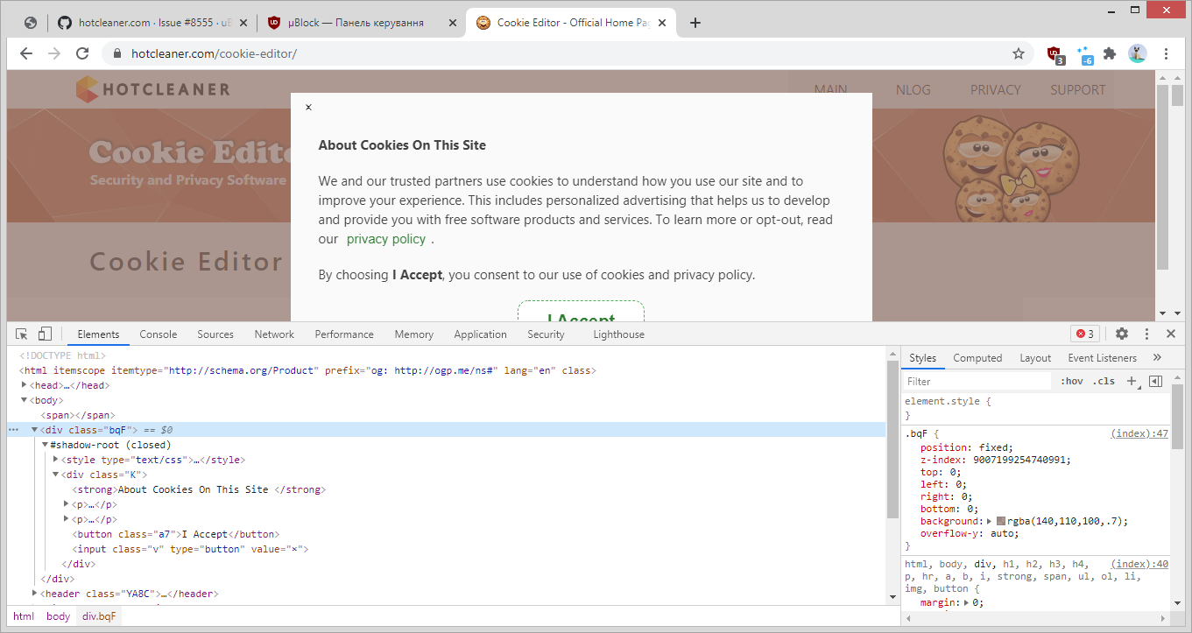Screen dimensions: 1192x633
Task: Bookmark the page via the star icon
Action: tap(1019, 54)
